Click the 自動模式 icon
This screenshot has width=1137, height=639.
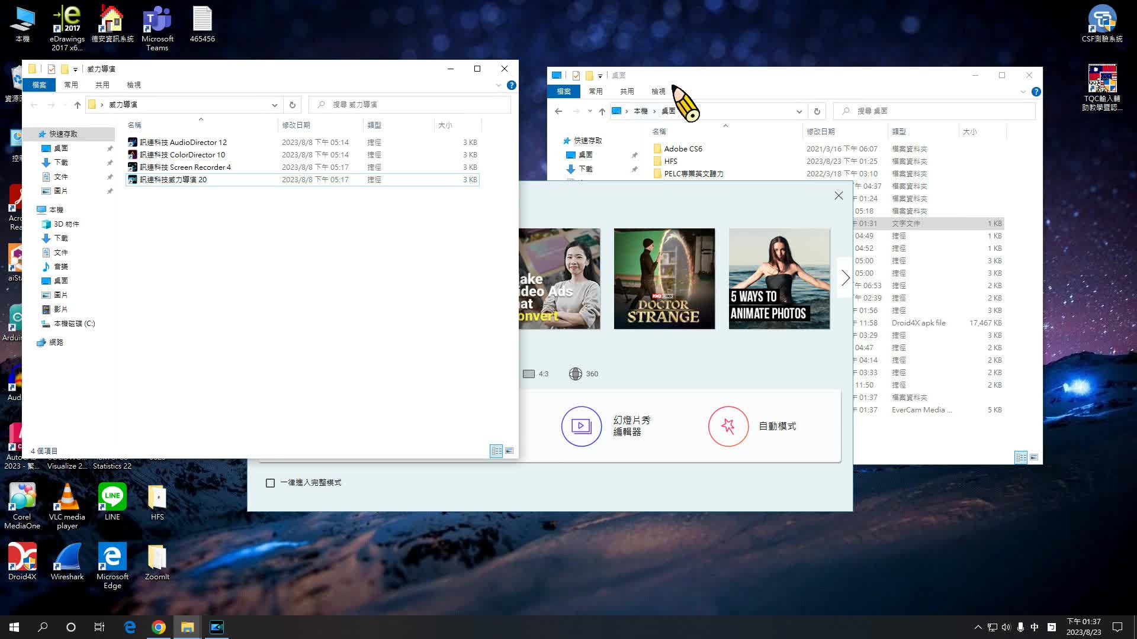728,425
